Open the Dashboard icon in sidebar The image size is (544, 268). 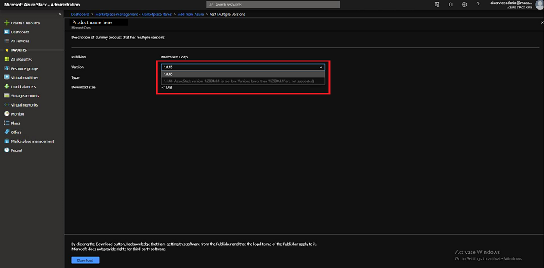coord(6,32)
